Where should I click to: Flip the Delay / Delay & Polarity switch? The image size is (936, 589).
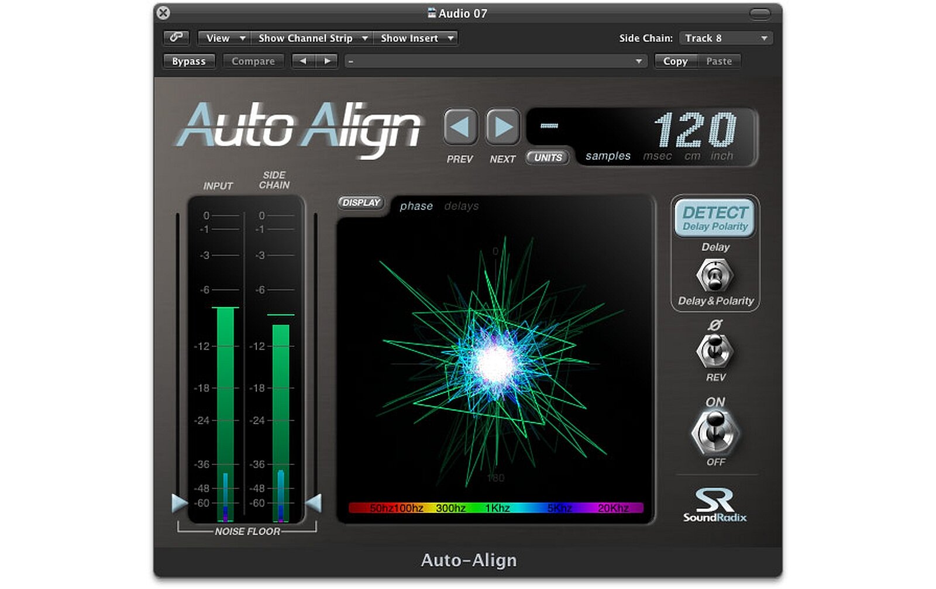tap(715, 275)
